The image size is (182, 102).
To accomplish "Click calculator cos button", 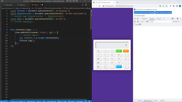I will (x=98, y=63).
